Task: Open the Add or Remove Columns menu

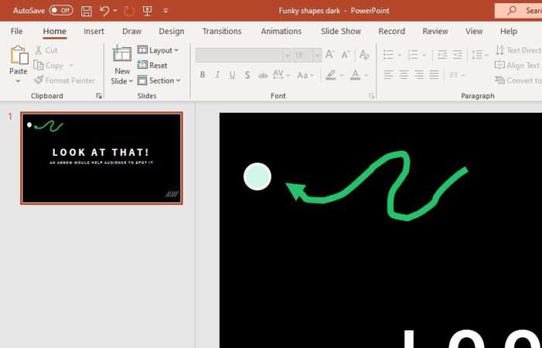Action: pyautogui.click(x=457, y=75)
